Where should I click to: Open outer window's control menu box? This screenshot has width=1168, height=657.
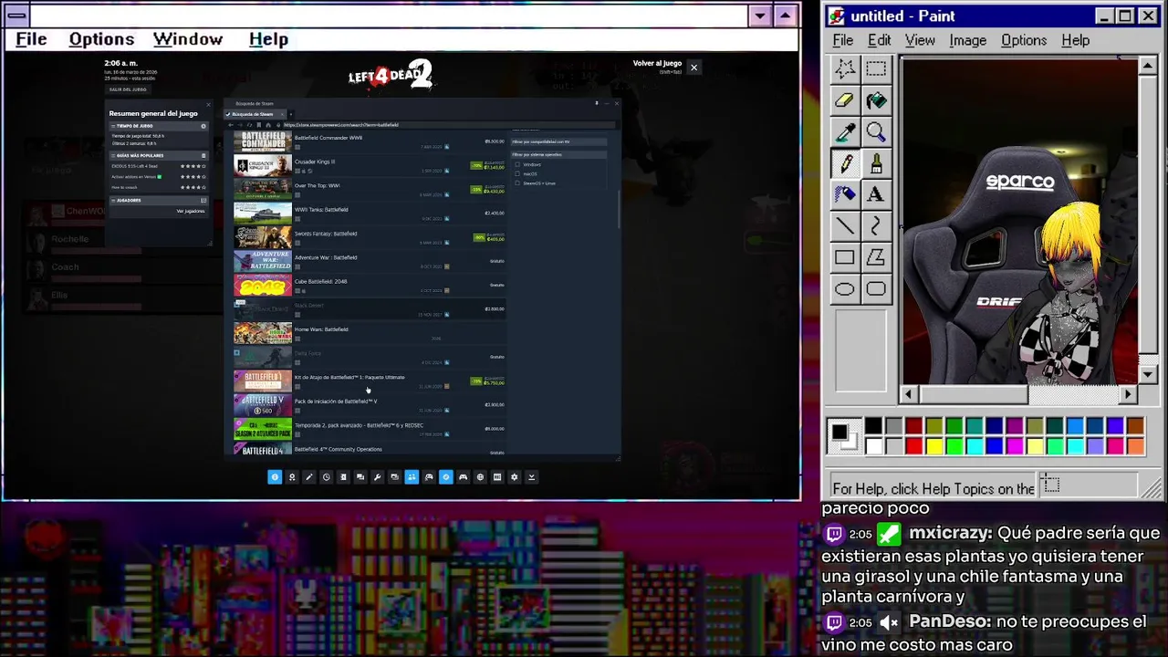16,16
